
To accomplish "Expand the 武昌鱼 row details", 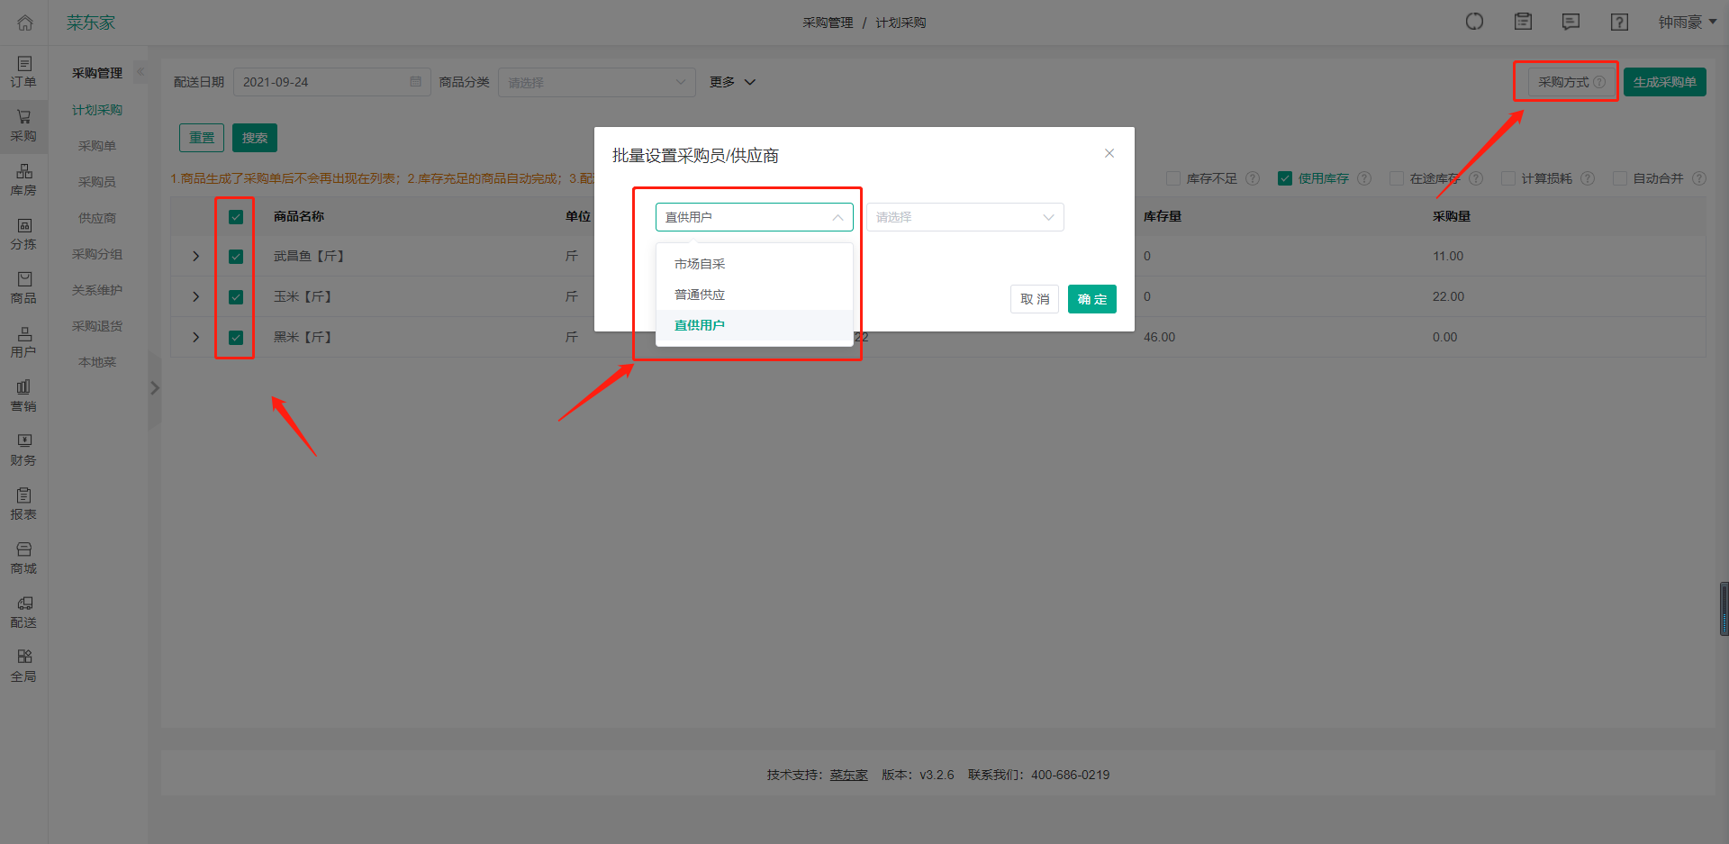I will tap(195, 256).
